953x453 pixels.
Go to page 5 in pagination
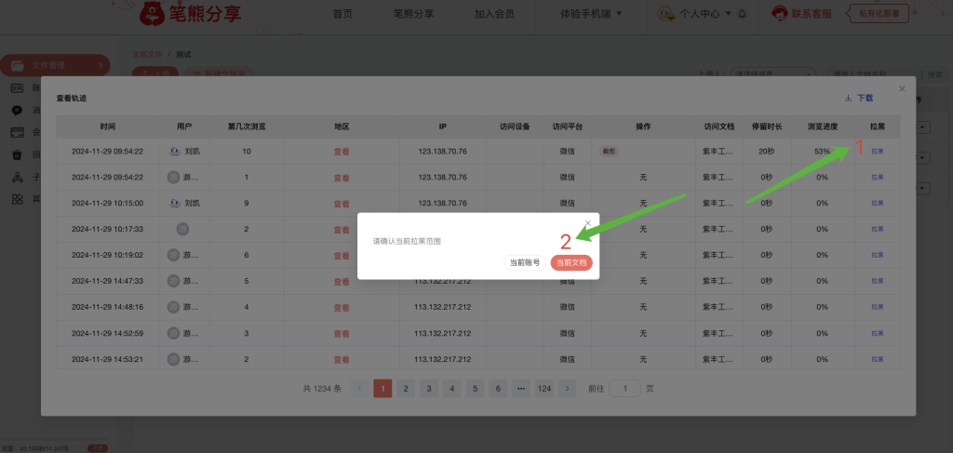pos(475,389)
